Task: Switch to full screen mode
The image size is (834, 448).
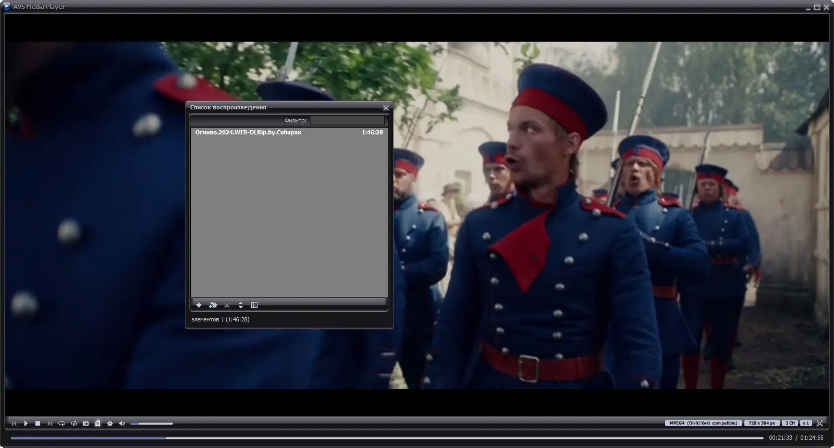Action: coord(819,424)
